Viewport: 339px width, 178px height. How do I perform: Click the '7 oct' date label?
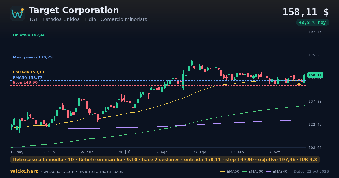tap(275, 152)
